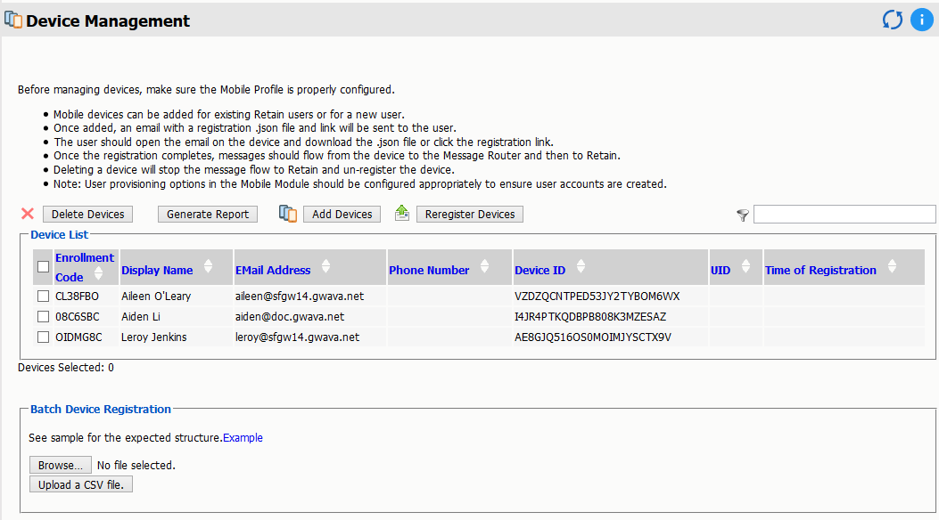Image resolution: width=939 pixels, height=520 pixels.
Task: Click the Generate Report button
Action: coord(207,214)
